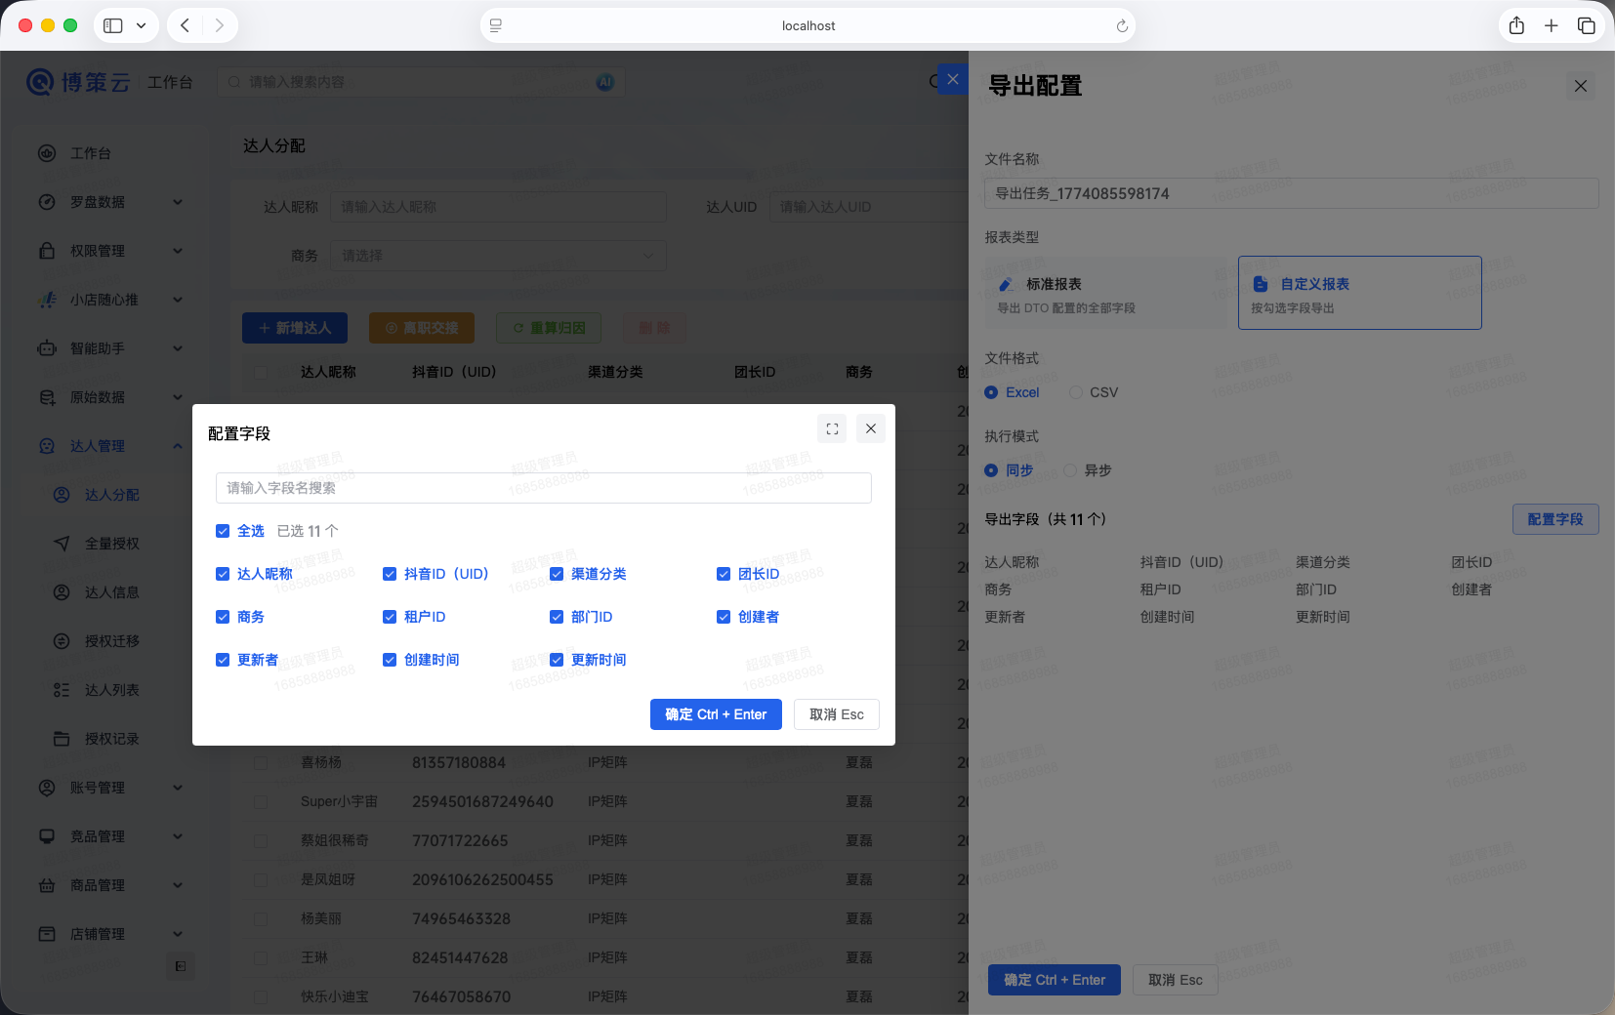Image resolution: width=1615 pixels, height=1015 pixels.
Task: Click the 权限管理 lock icon
Action: [x=47, y=251]
